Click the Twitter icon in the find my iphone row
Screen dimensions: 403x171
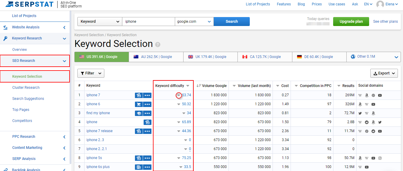[360, 113]
